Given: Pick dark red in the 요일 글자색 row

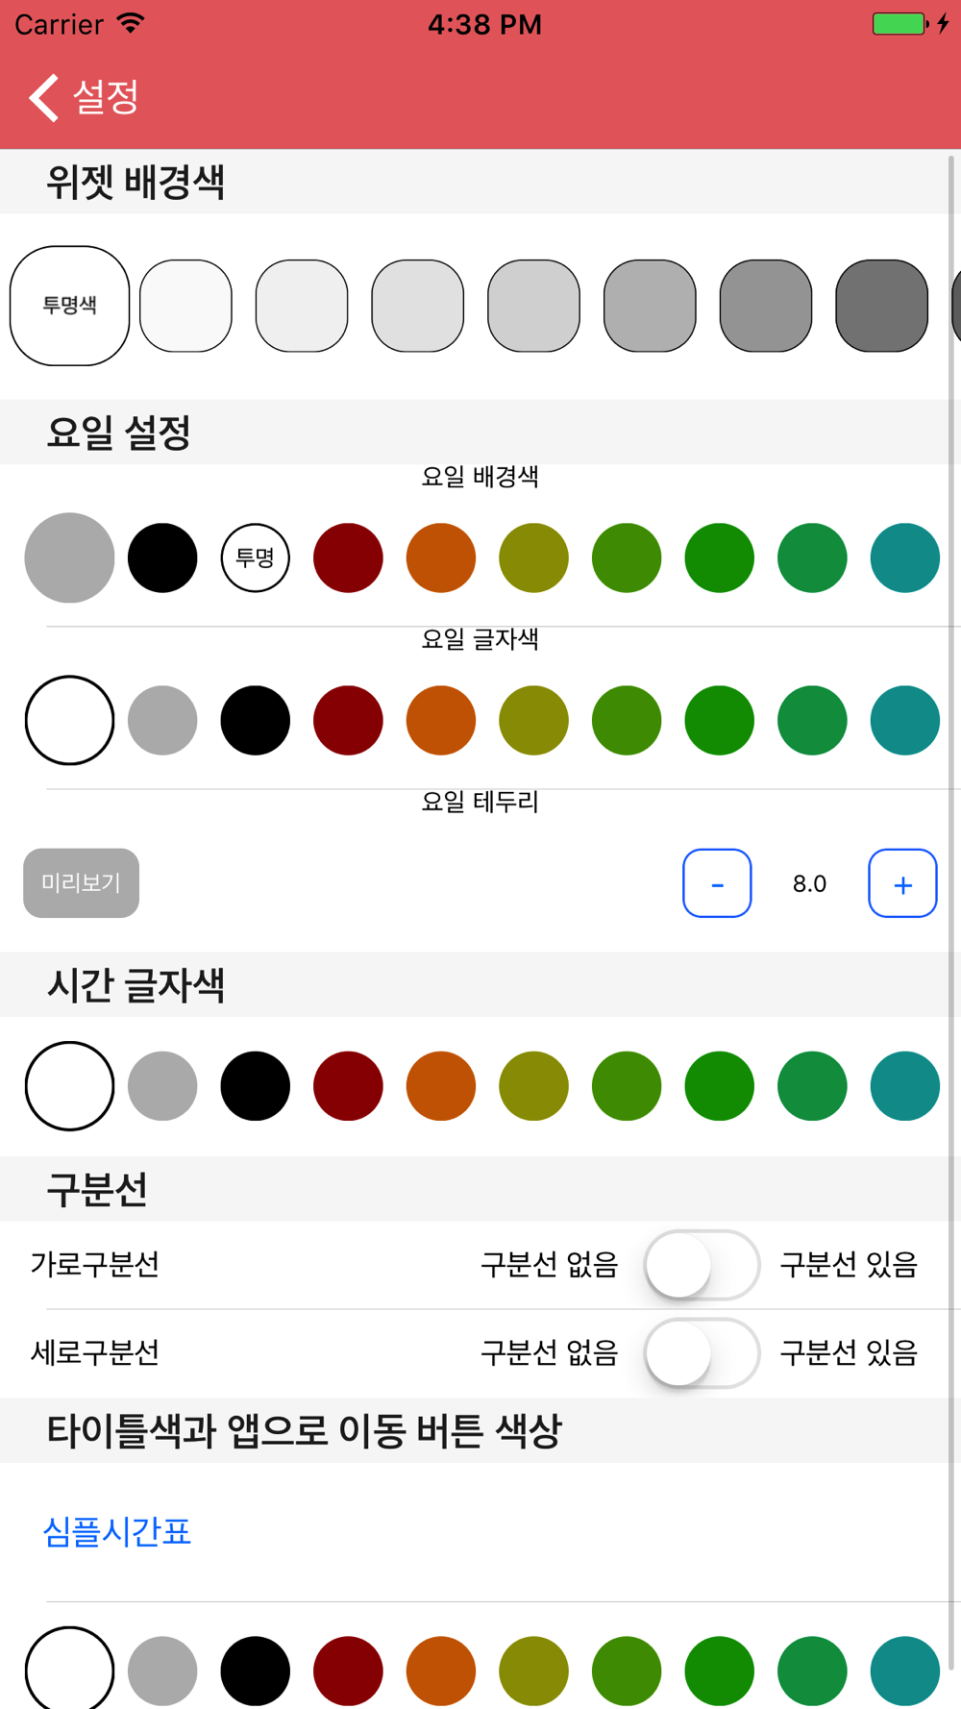Looking at the screenshot, I should point(348,720).
